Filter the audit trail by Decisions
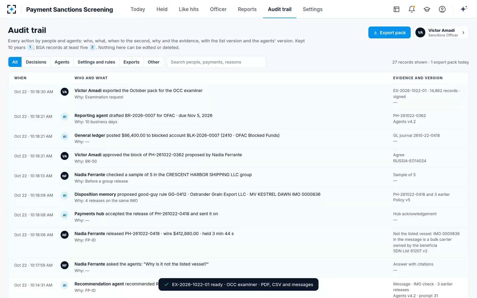This screenshot has height=298, width=477. click(36, 62)
